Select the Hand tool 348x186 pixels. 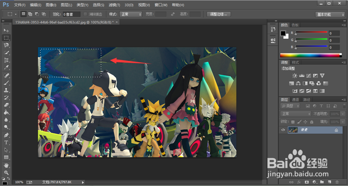click(6, 166)
